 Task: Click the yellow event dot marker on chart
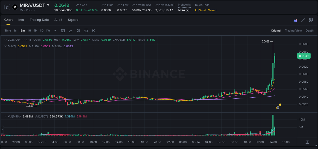click(x=280, y=105)
